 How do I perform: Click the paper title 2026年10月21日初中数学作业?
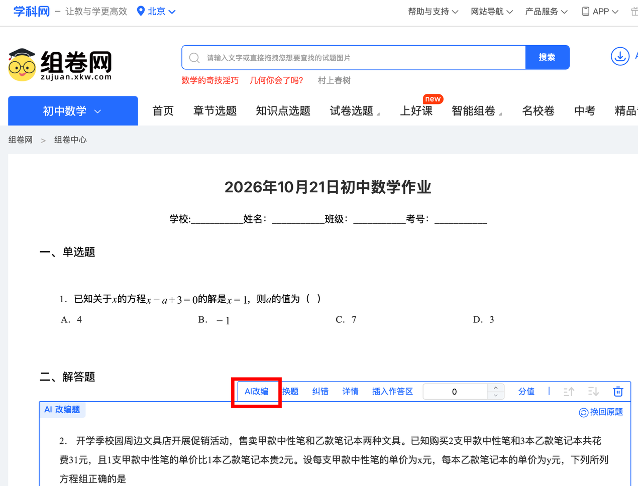coord(328,187)
